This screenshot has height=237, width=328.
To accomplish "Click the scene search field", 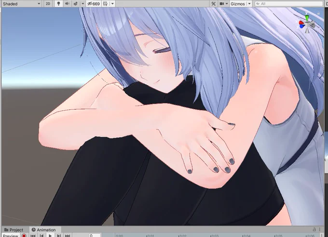I will tap(289, 4).
